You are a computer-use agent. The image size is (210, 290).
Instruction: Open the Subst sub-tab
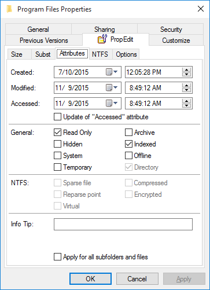click(43, 54)
